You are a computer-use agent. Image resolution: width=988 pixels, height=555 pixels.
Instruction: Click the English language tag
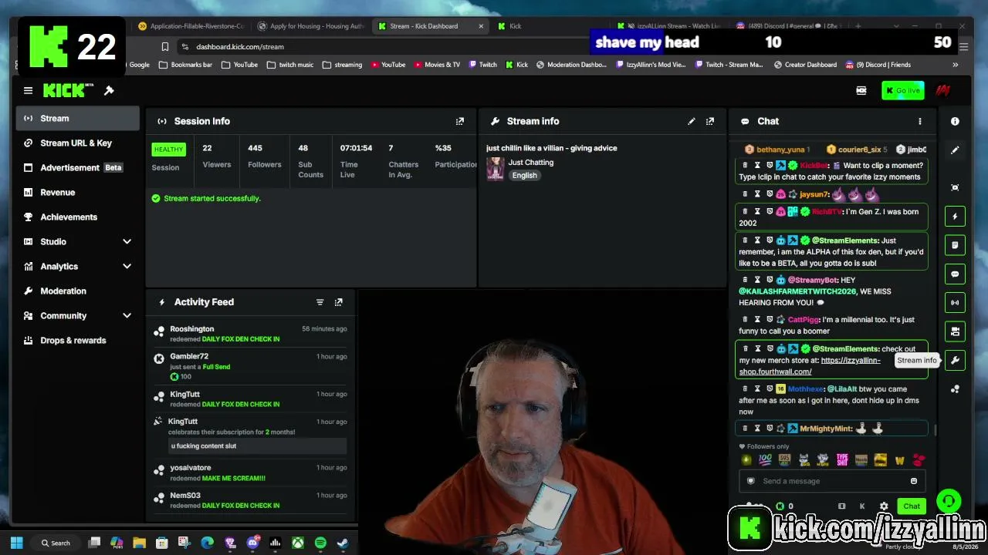tap(524, 175)
